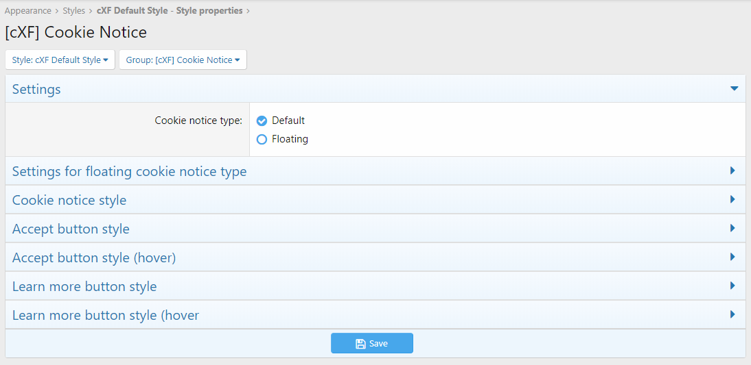Expand the Cookie notice style section header
This screenshot has height=365, width=751.
[x=69, y=200]
